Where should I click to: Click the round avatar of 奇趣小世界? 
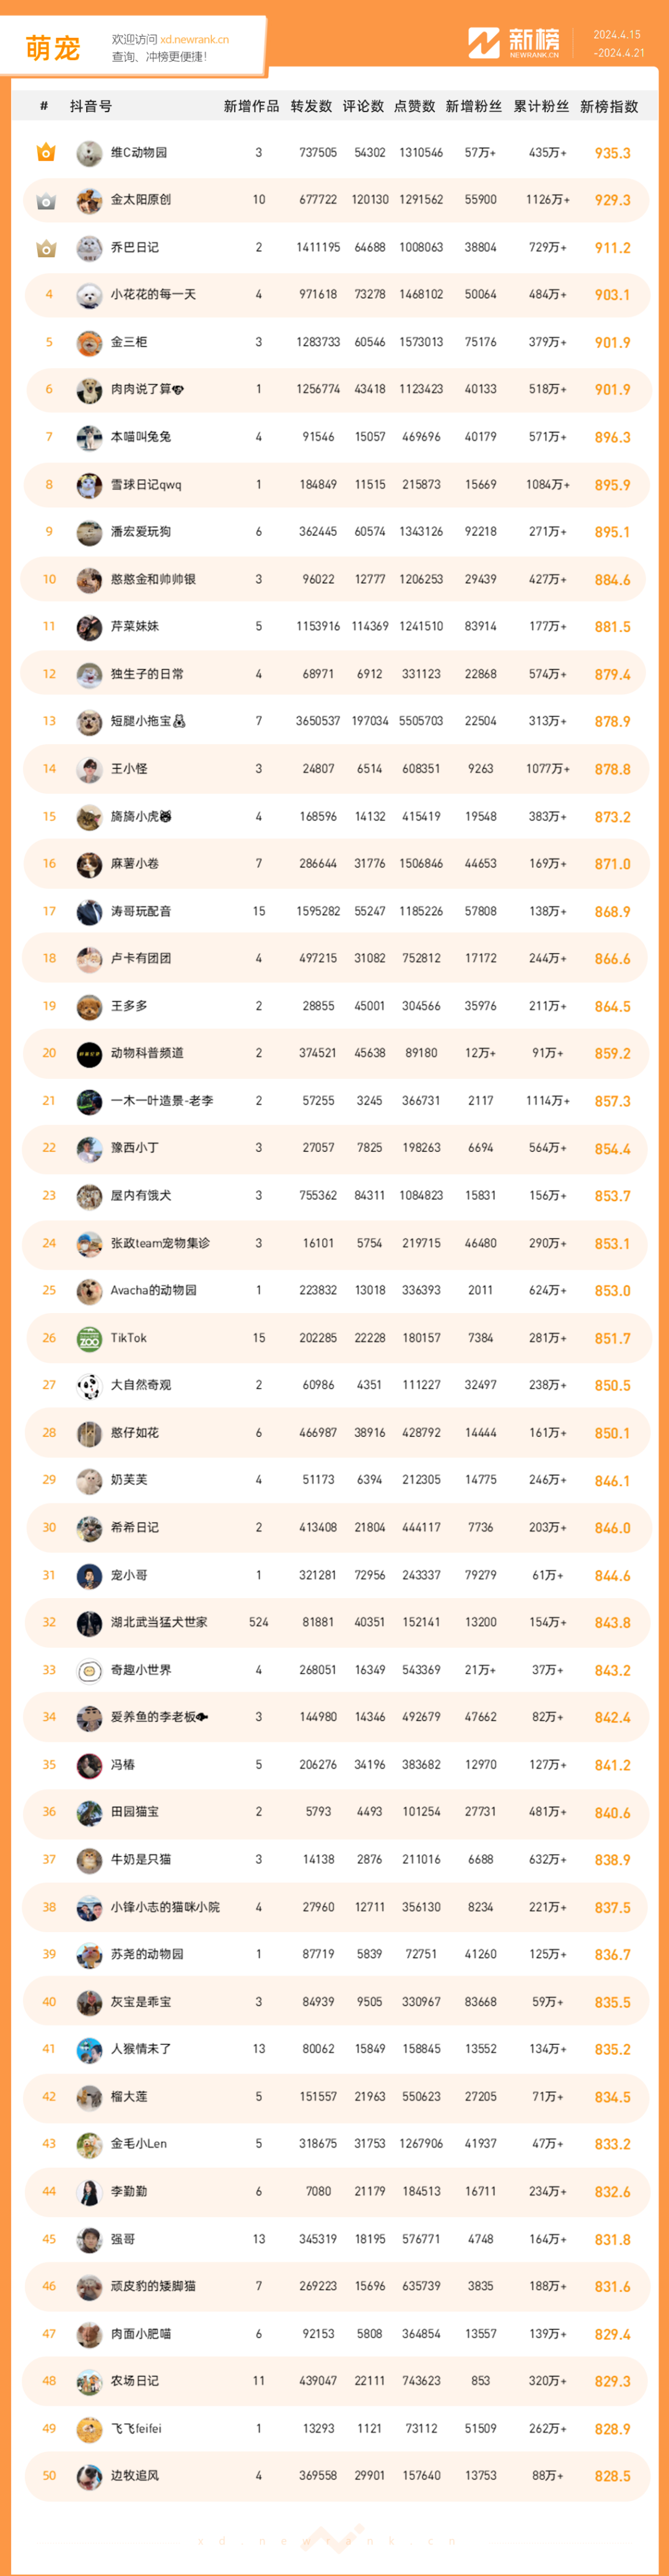click(x=89, y=1671)
